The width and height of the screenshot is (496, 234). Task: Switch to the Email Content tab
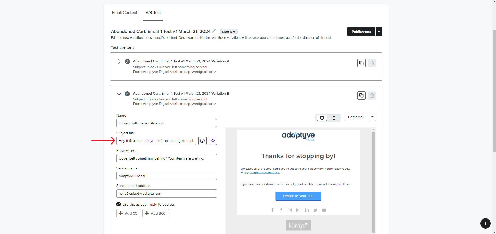125,13
